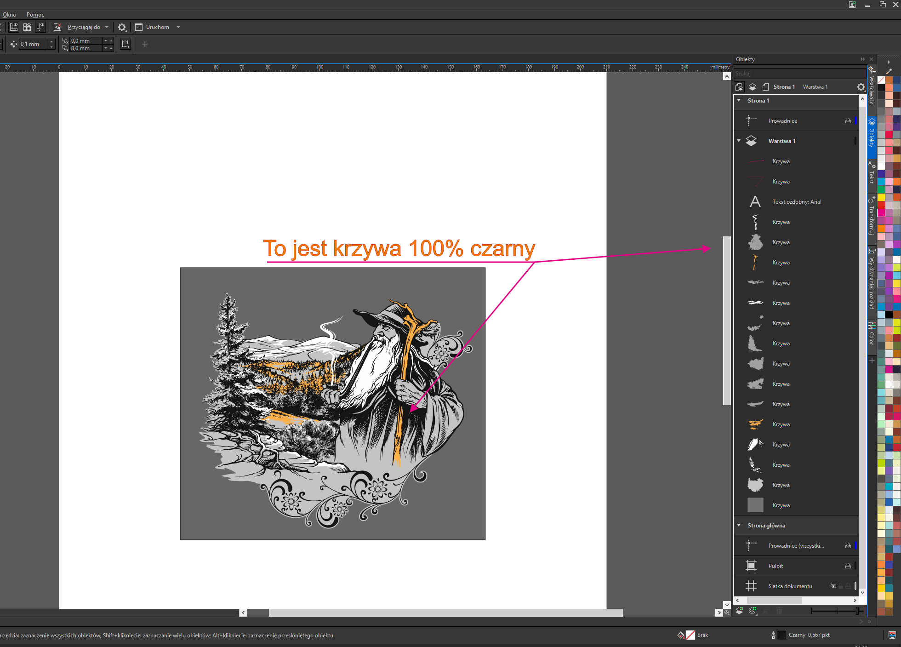Toggle document grid display icon

[x=27, y=27]
